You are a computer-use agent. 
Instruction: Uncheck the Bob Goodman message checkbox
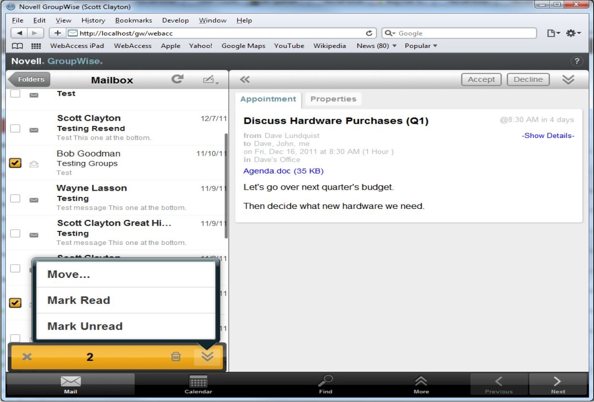pyautogui.click(x=15, y=163)
